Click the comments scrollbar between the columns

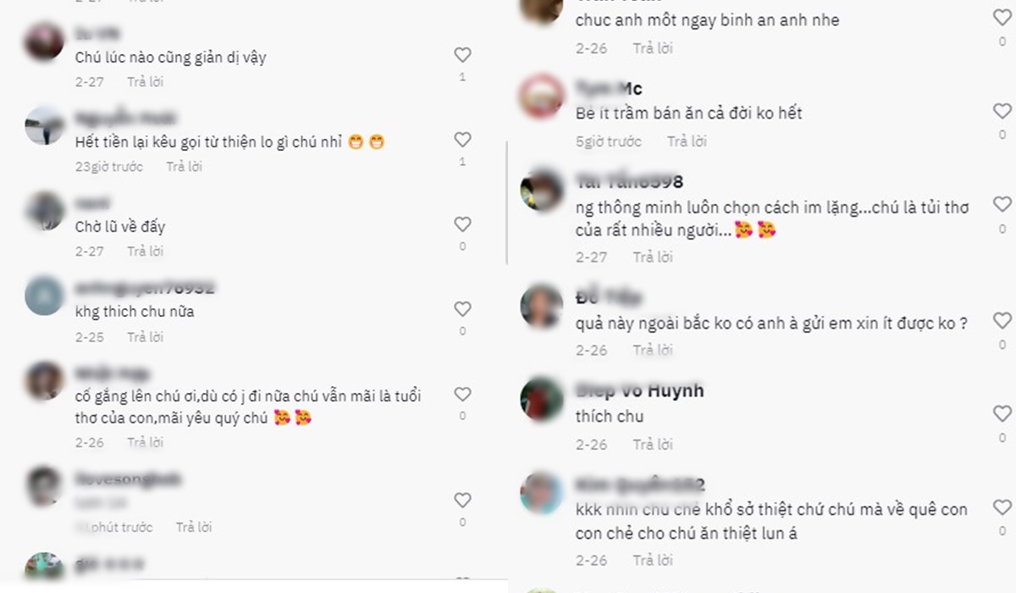coord(506,203)
